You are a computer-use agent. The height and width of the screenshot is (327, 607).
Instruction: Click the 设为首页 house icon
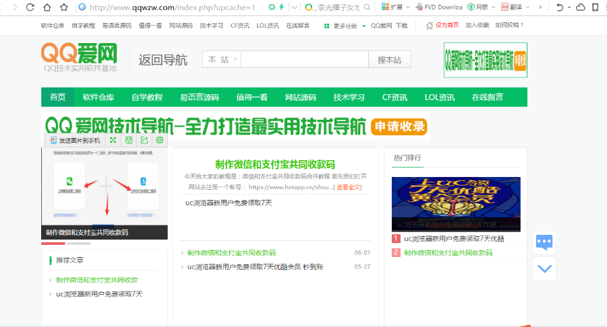pyautogui.click(x=430, y=26)
